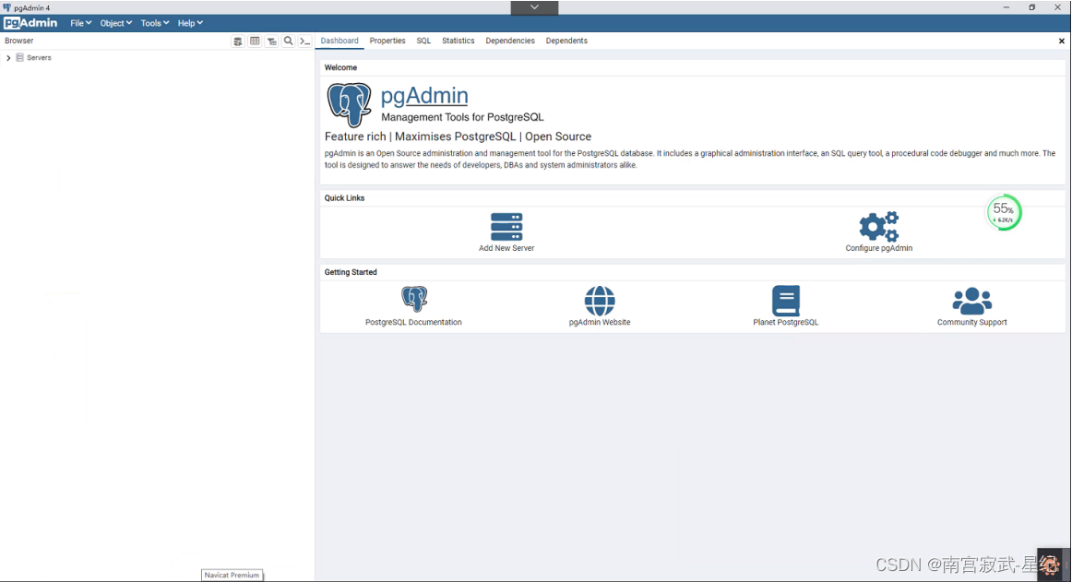Click the pgAdmin 4 window title icon
This screenshot has width=1072, height=582.
(x=6, y=7)
